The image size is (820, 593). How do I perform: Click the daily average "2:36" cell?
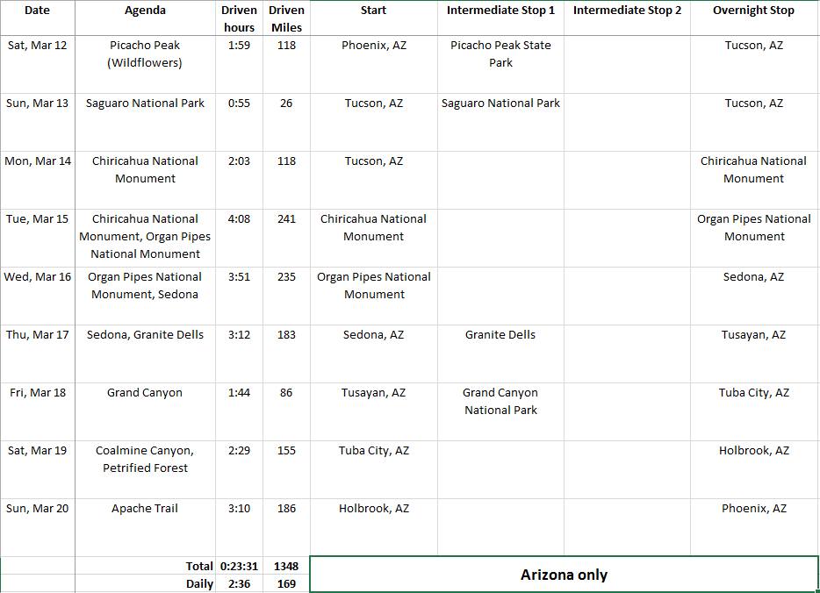[x=239, y=584]
